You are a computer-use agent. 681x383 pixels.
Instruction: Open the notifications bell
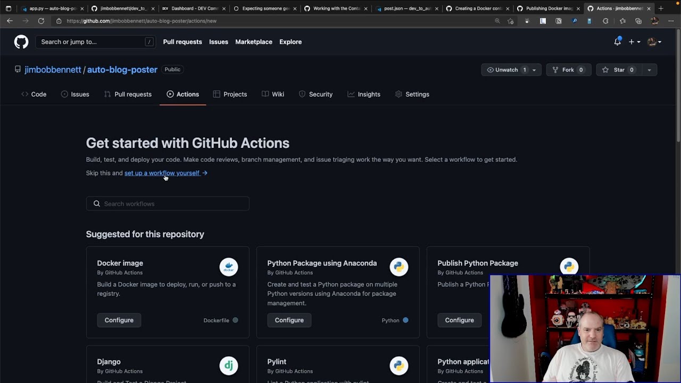(617, 41)
